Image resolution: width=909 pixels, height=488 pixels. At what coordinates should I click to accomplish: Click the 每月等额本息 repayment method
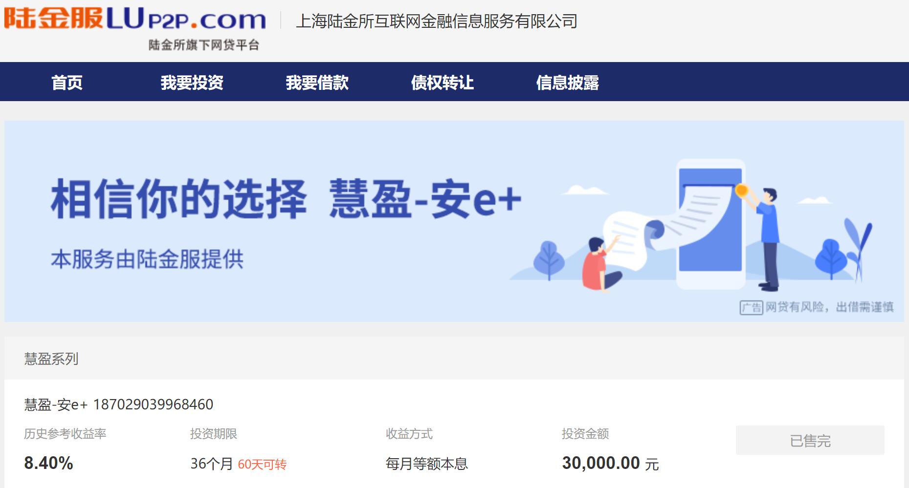[427, 464]
